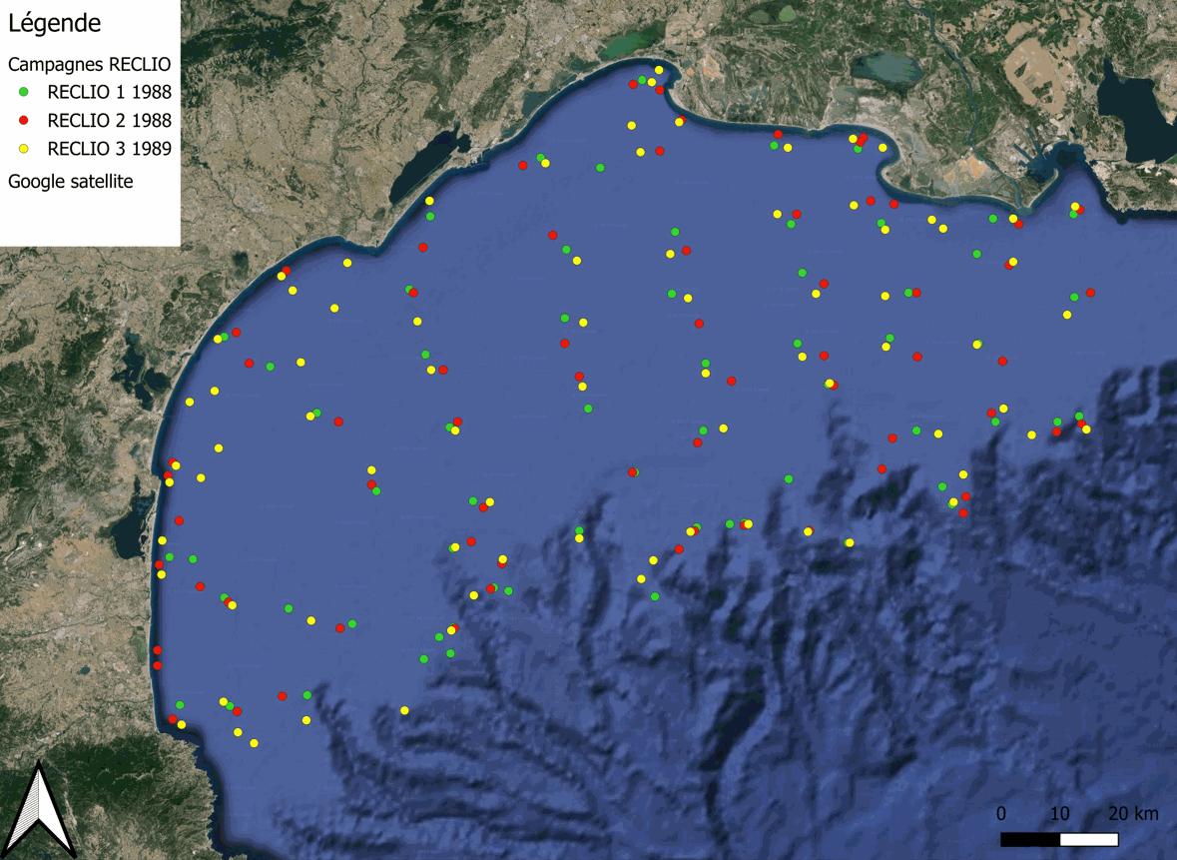Click the scale label 10
The image size is (1177, 860).
[1059, 813]
